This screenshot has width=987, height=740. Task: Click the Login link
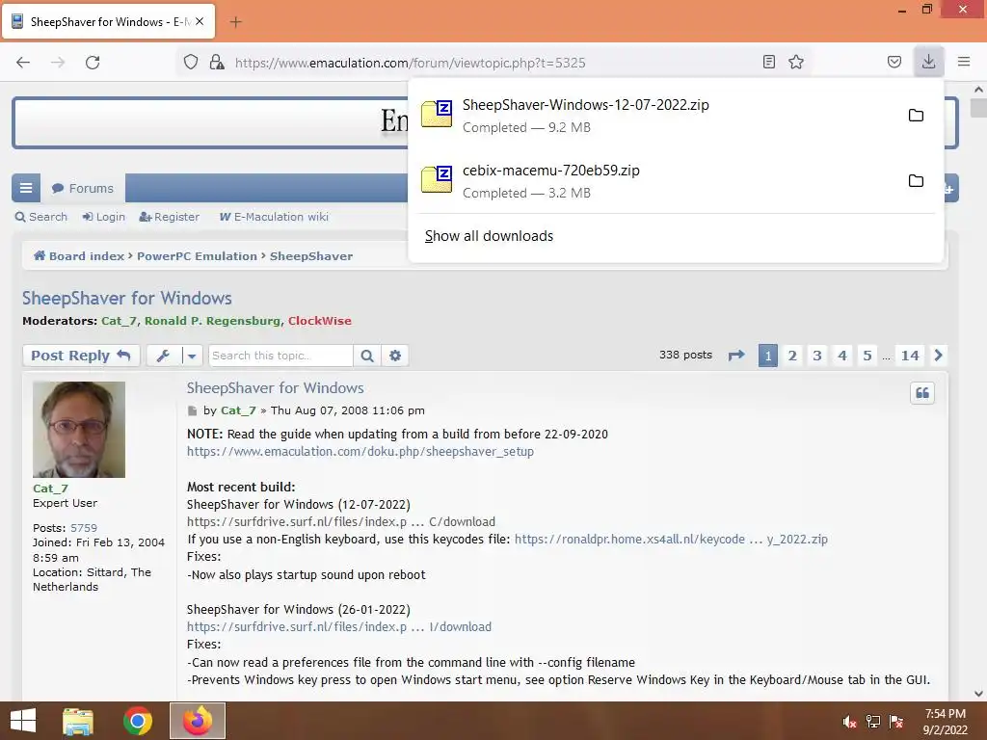(104, 217)
